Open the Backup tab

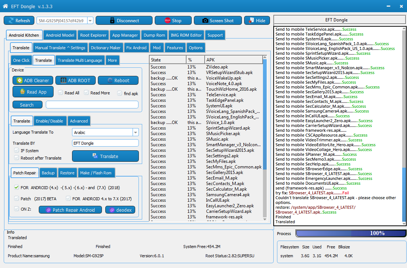tap(48, 173)
